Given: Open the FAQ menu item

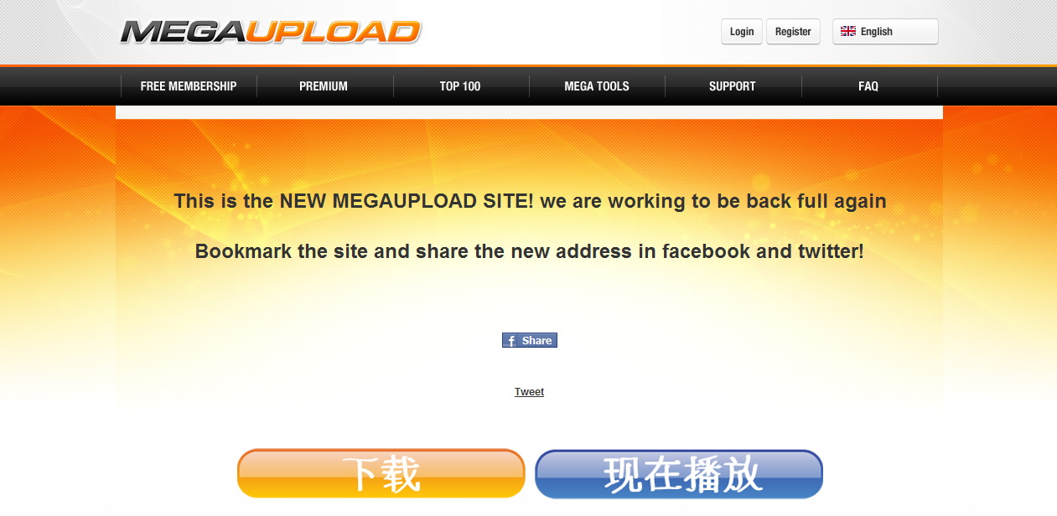Looking at the screenshot, I should (868, 86).
